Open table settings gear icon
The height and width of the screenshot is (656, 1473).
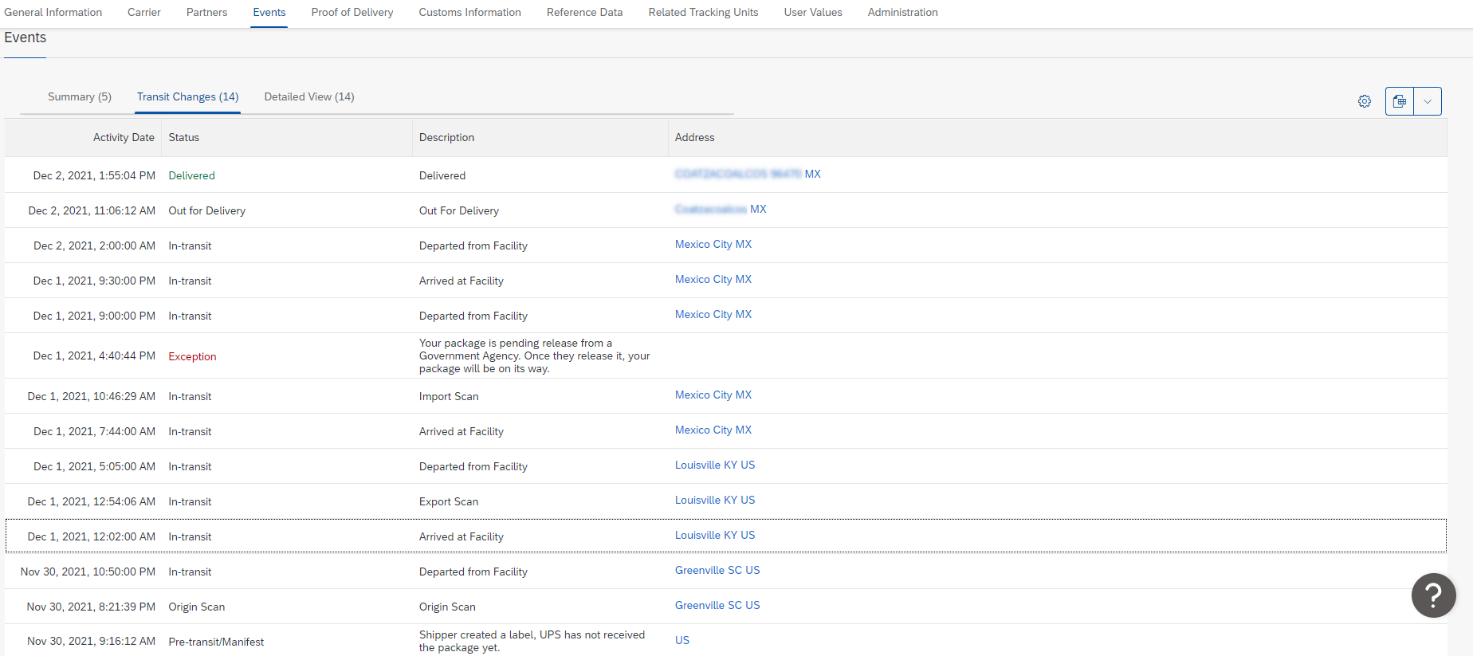[x=1365, y=101]
